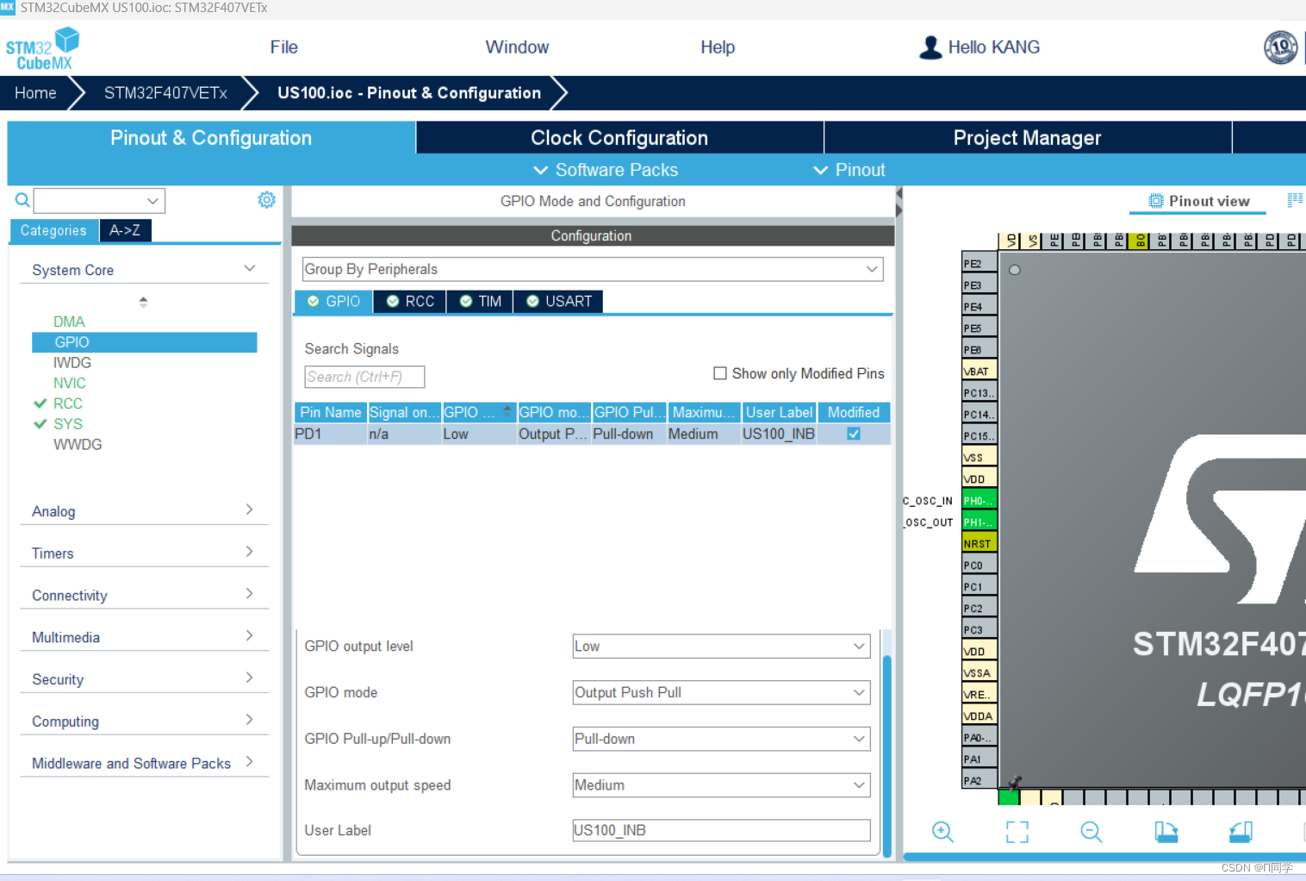This screenshot has height=881, width=1306.
Task: Open the GPIO output level dropdown
Action: (x=721, y=647)
